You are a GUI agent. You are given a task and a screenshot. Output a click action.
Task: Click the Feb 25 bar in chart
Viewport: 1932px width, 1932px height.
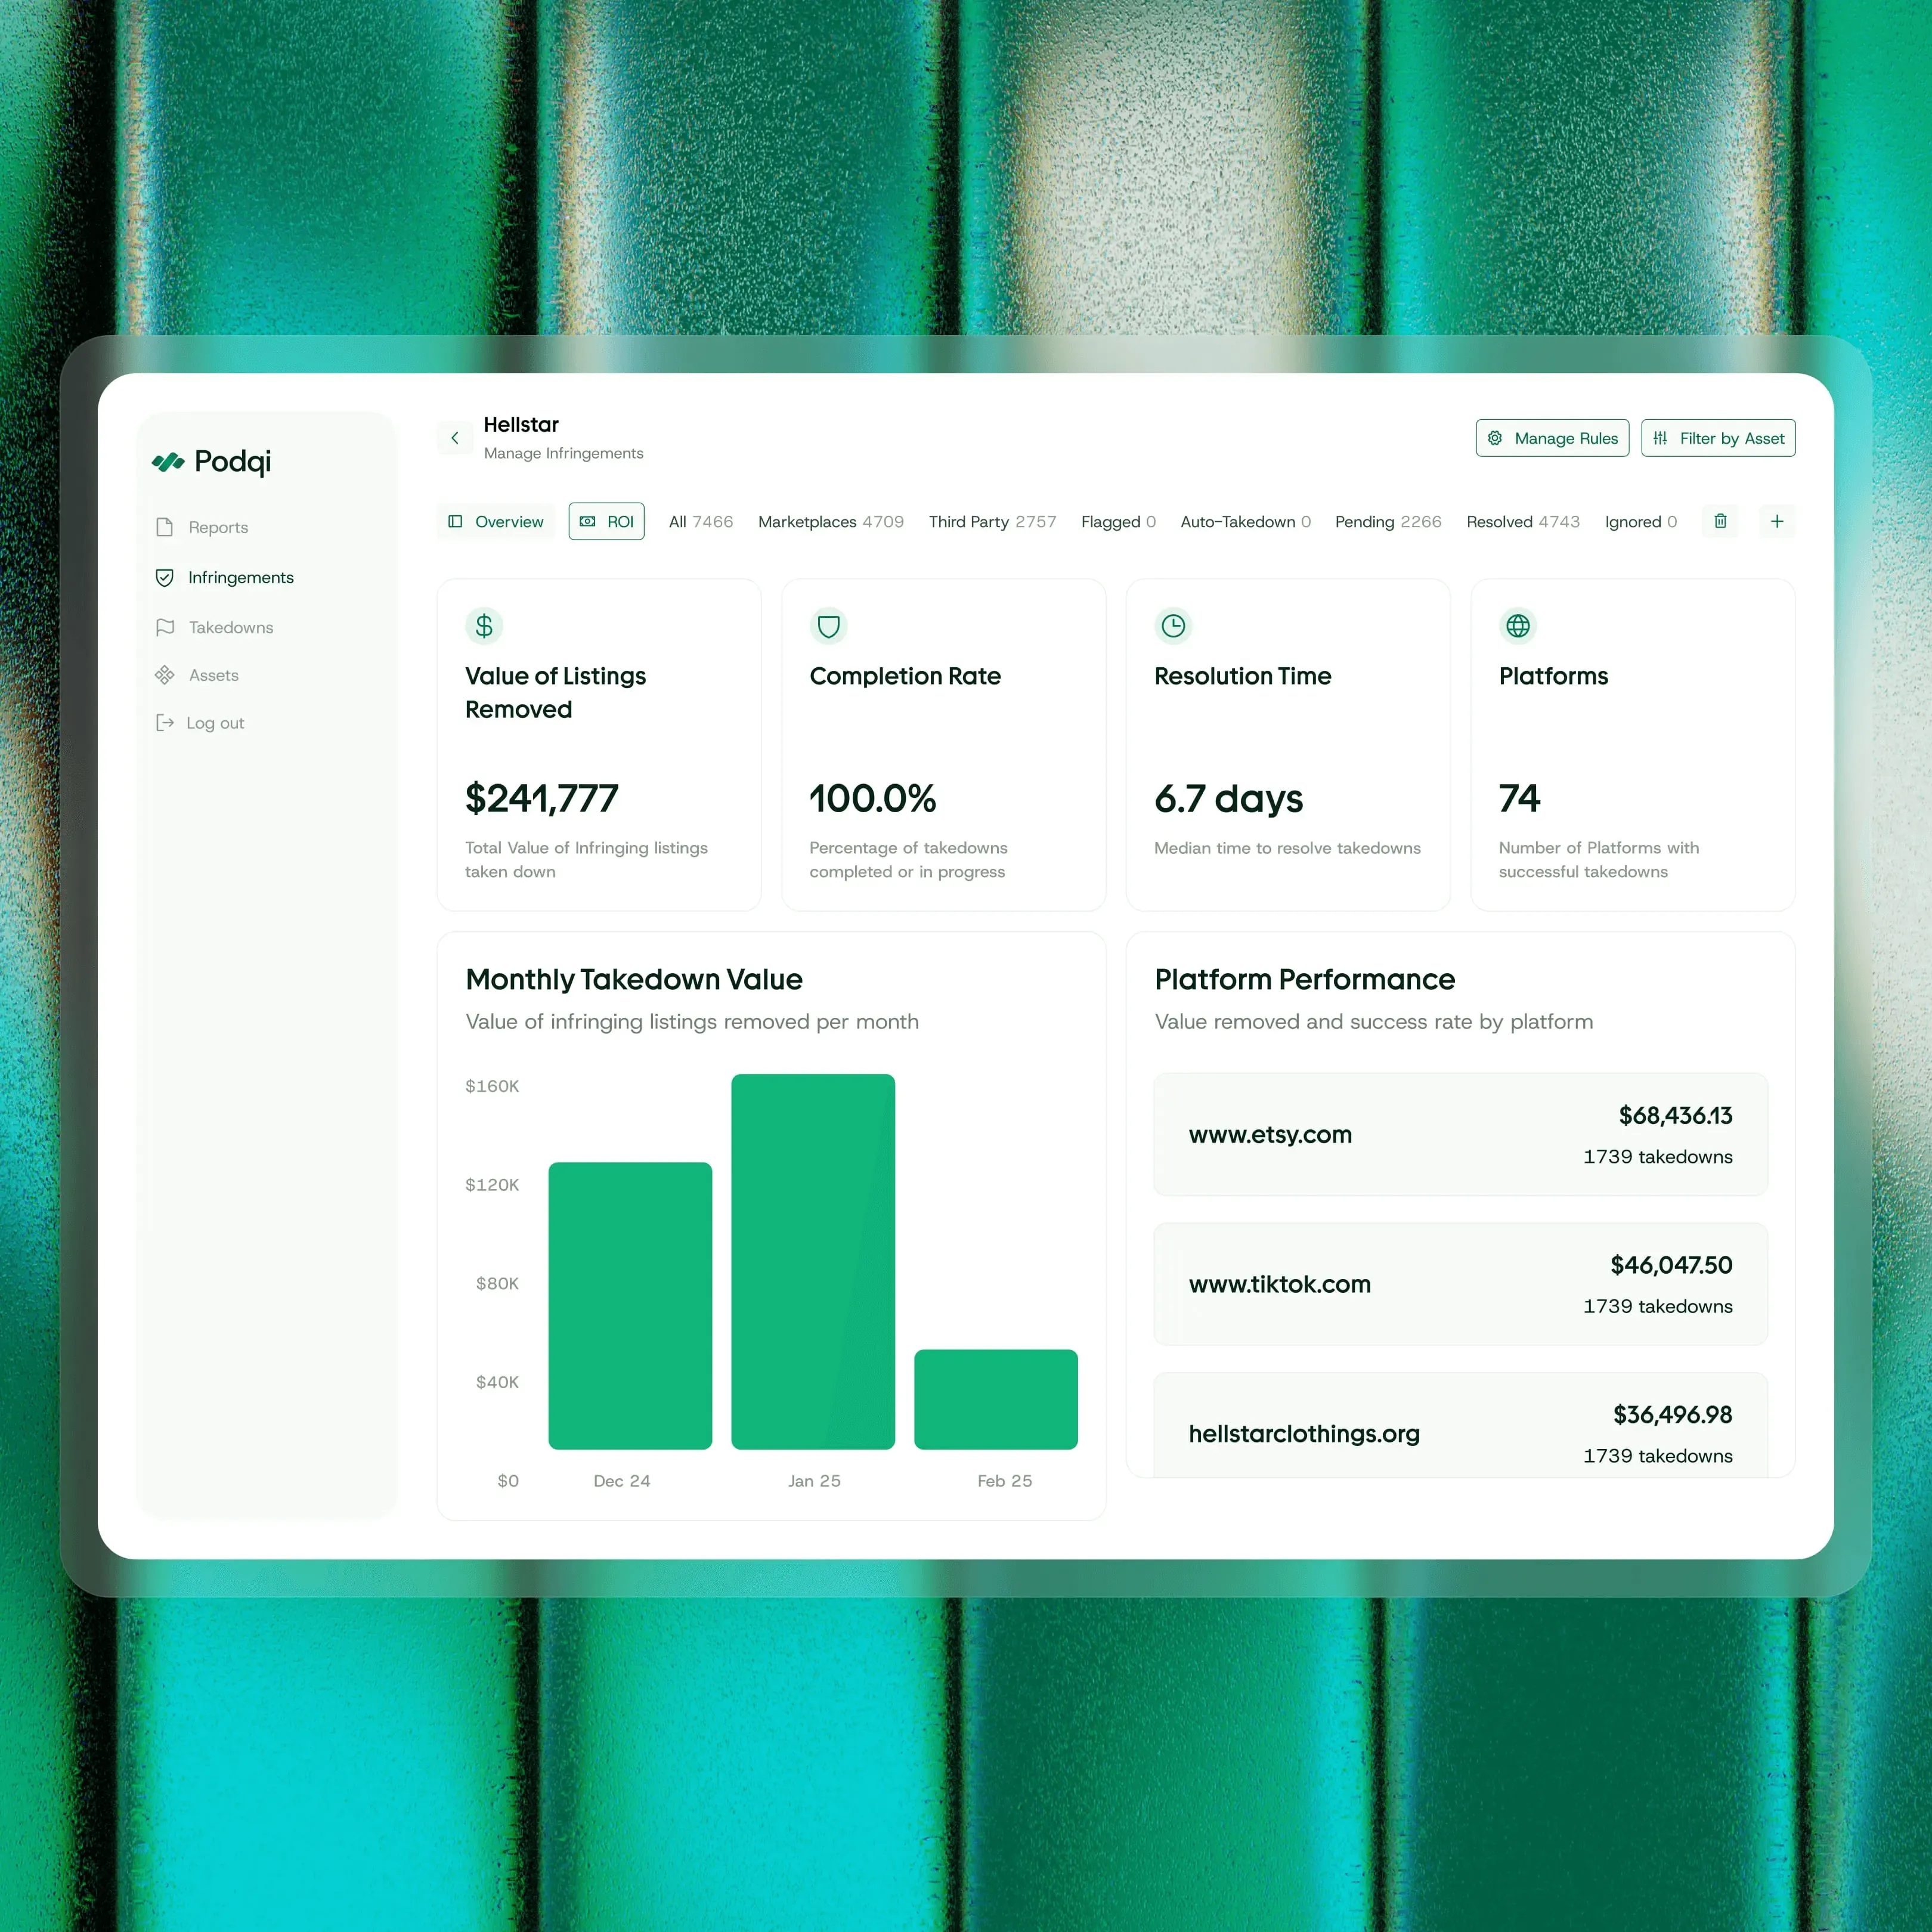(996, 1399)
